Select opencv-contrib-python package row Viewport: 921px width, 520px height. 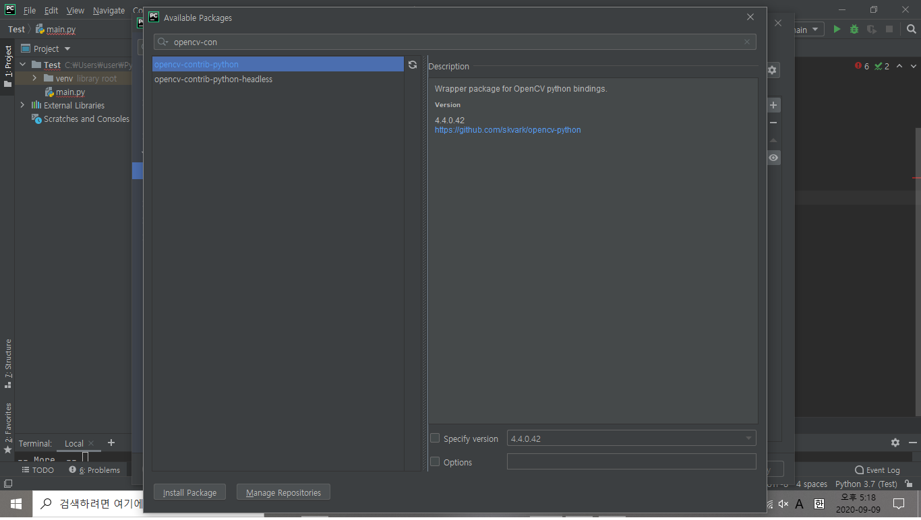pos(278,65)
